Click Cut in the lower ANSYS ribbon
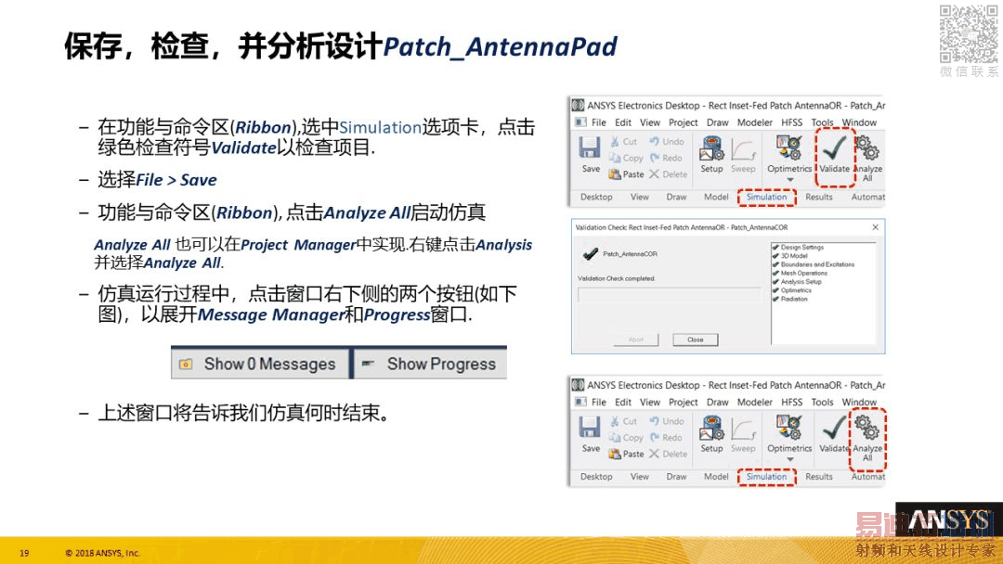The width and height of the screenshot is (1003, 564). (624, 421)
